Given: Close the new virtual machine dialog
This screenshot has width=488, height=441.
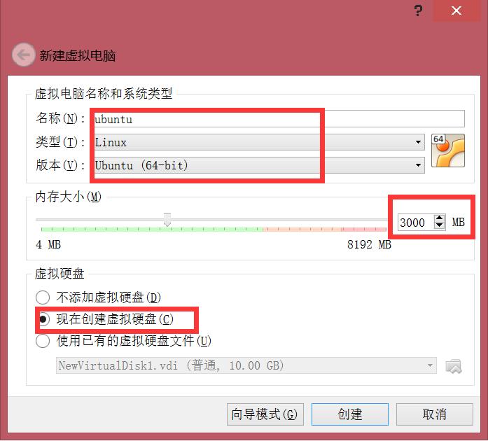Looking at the screenshot, I should click(456, 11).
